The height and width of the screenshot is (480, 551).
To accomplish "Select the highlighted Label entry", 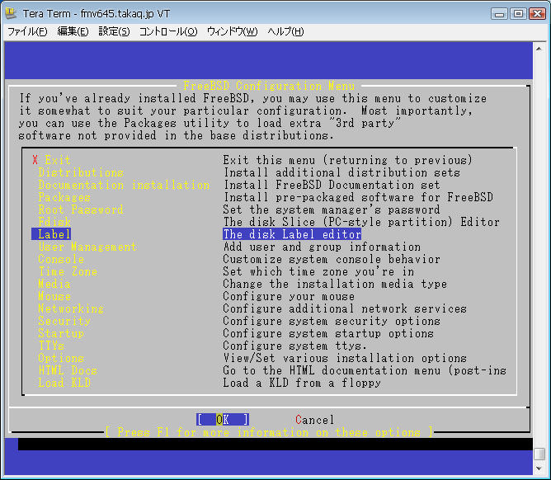I will click(51, 234).
